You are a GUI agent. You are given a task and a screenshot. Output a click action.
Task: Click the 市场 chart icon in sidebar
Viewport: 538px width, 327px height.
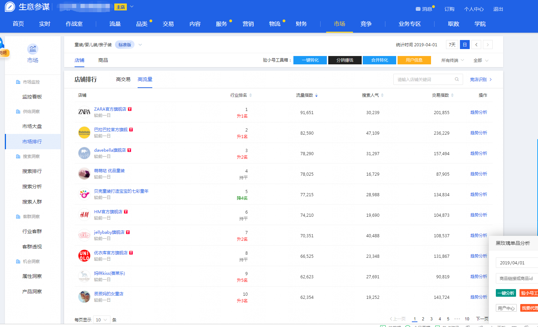pyautogui.click(x=33, y=49)
